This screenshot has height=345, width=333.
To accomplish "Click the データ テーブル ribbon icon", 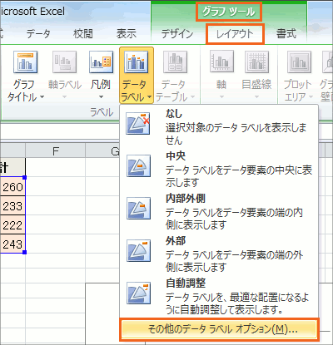I will tap(175, 62).
